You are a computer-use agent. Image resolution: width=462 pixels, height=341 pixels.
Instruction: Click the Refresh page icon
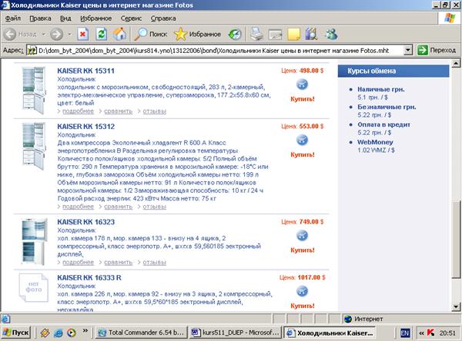(102, 34)
